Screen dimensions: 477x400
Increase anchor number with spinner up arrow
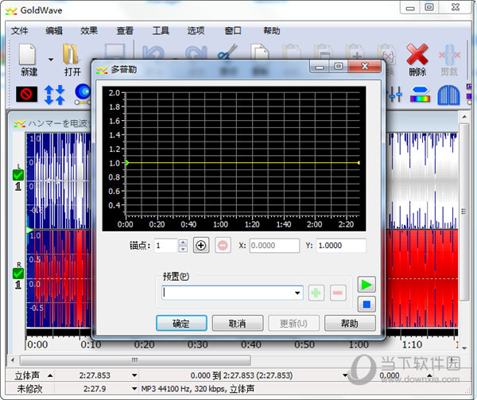183,242
